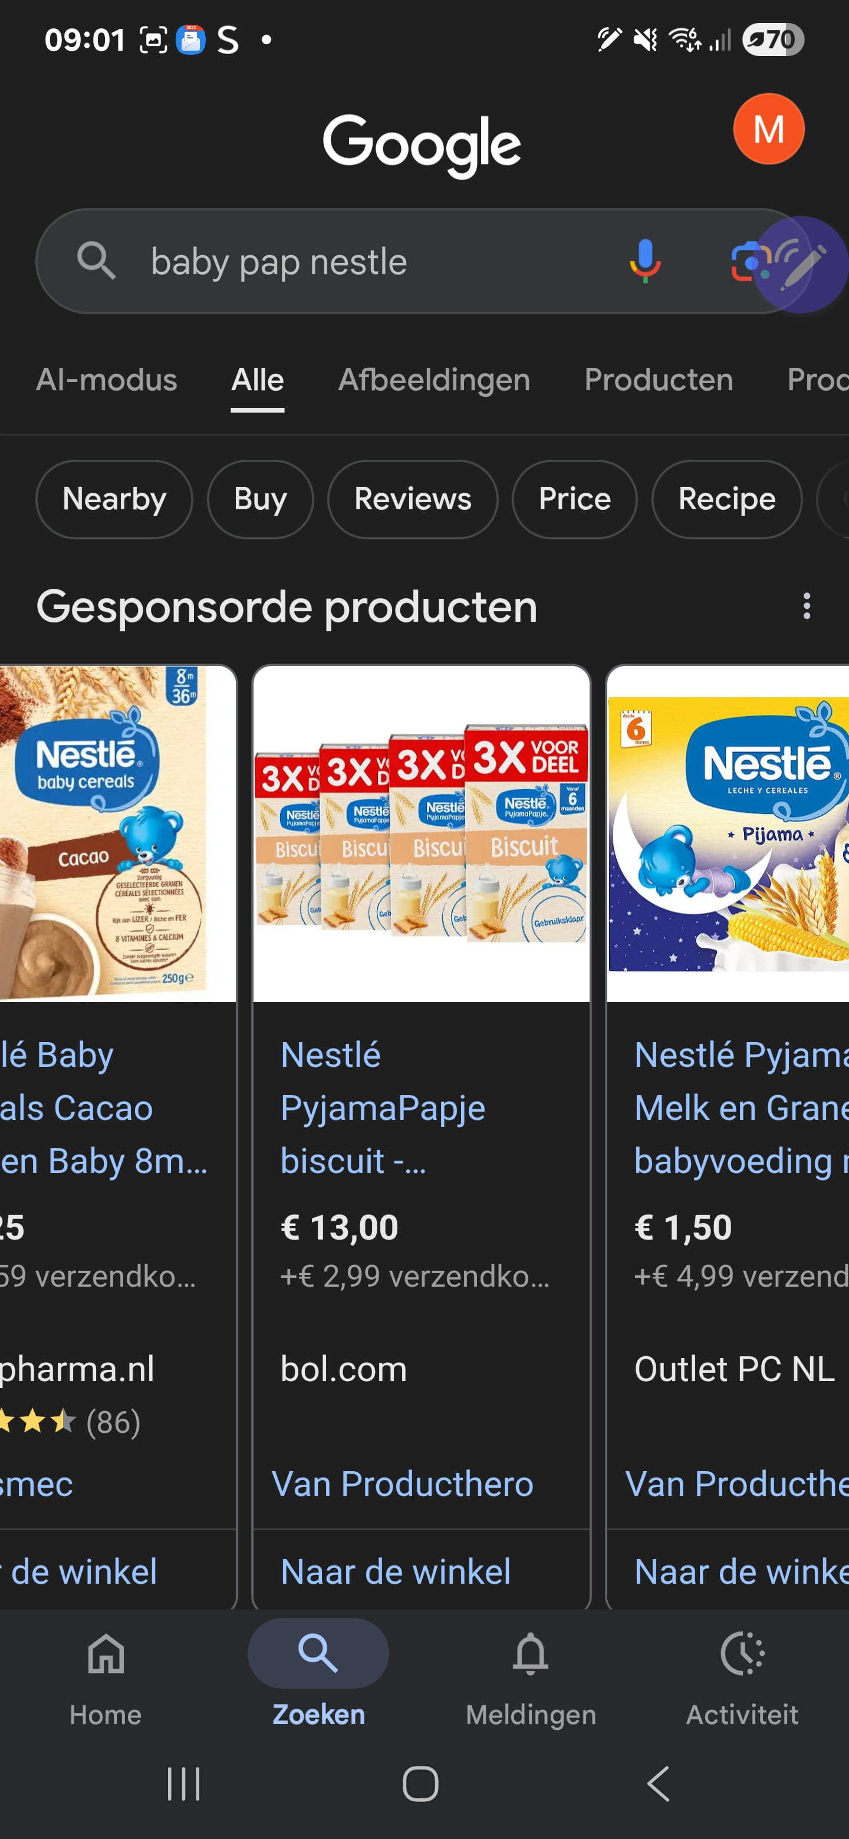Image resolution: width=849 pixels, height=1839 pixels.
Task: Apply the Price filter chip
Action: [574, 499]
